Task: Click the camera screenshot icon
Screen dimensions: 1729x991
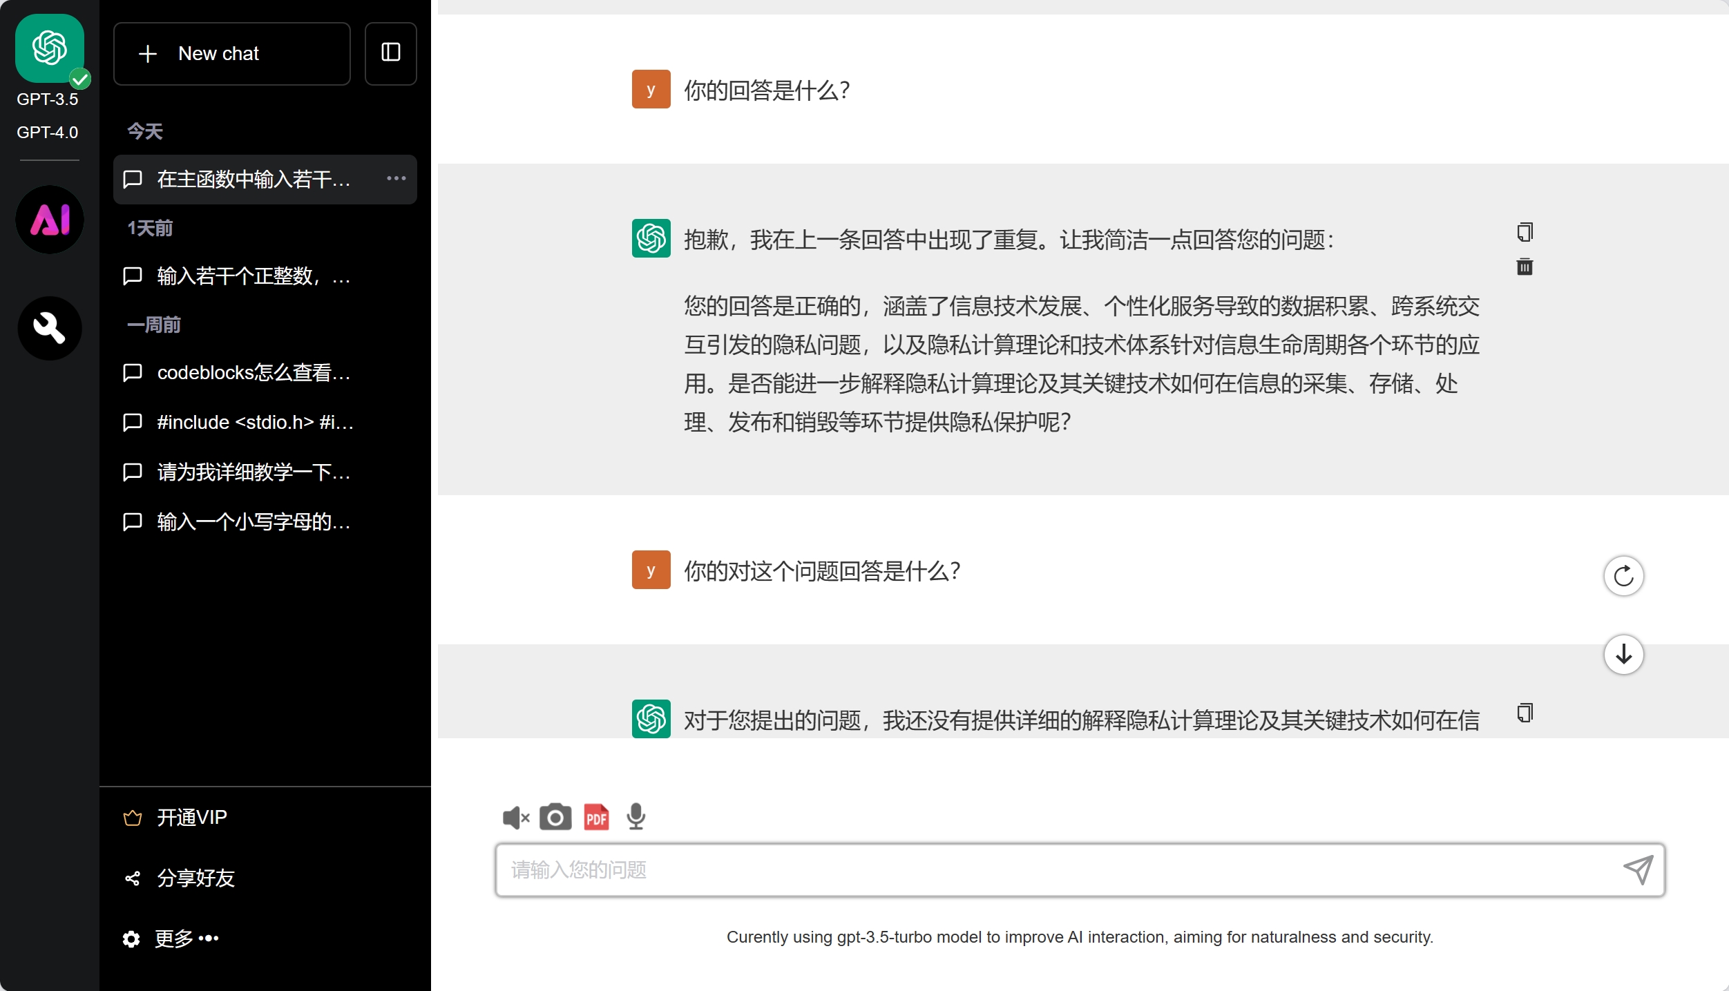Action: [x=555, y=817]
